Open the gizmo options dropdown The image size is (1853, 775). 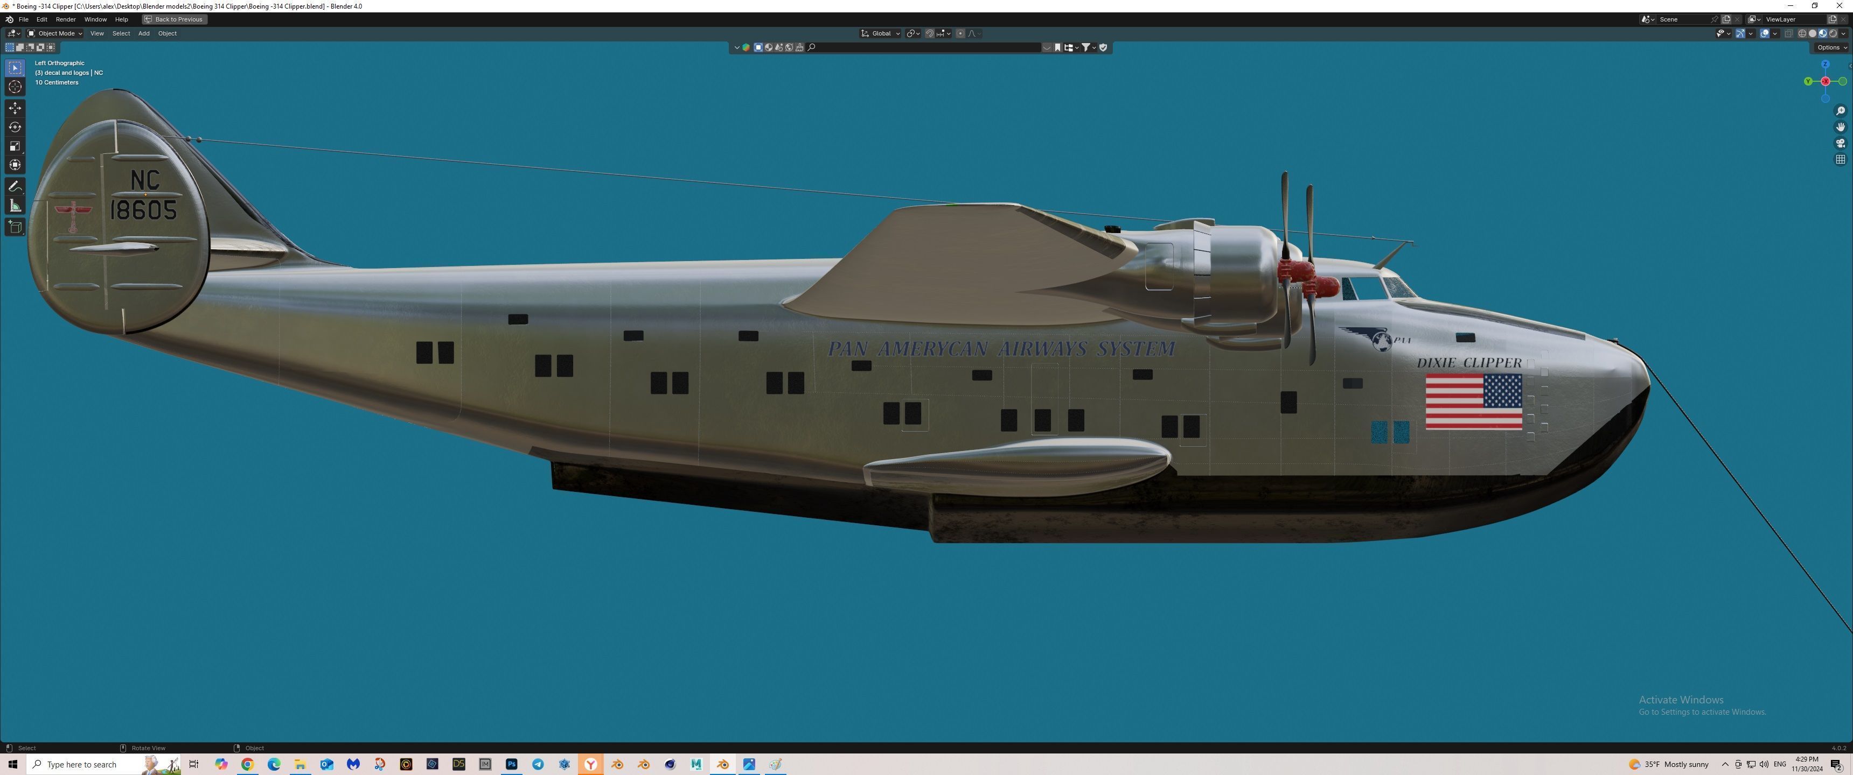pyautogui.click(x=1751, y=33)
